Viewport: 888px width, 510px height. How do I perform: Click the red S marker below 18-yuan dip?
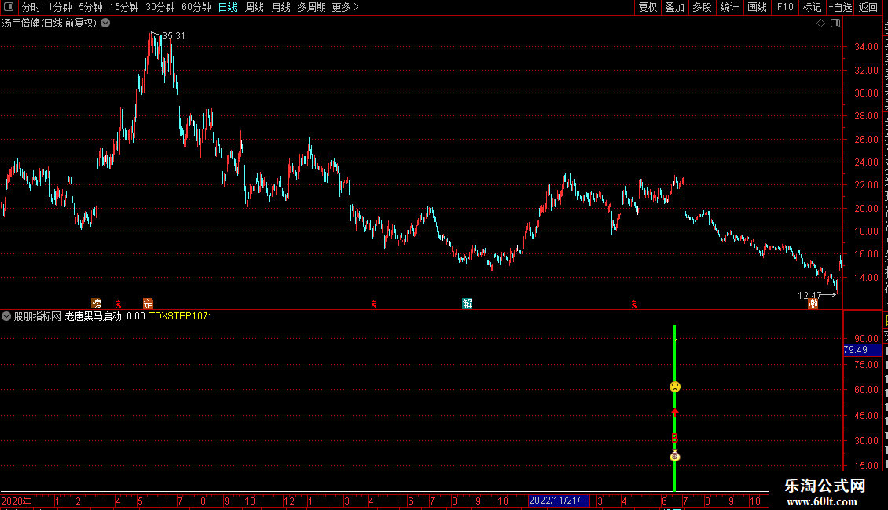point(374,304)
